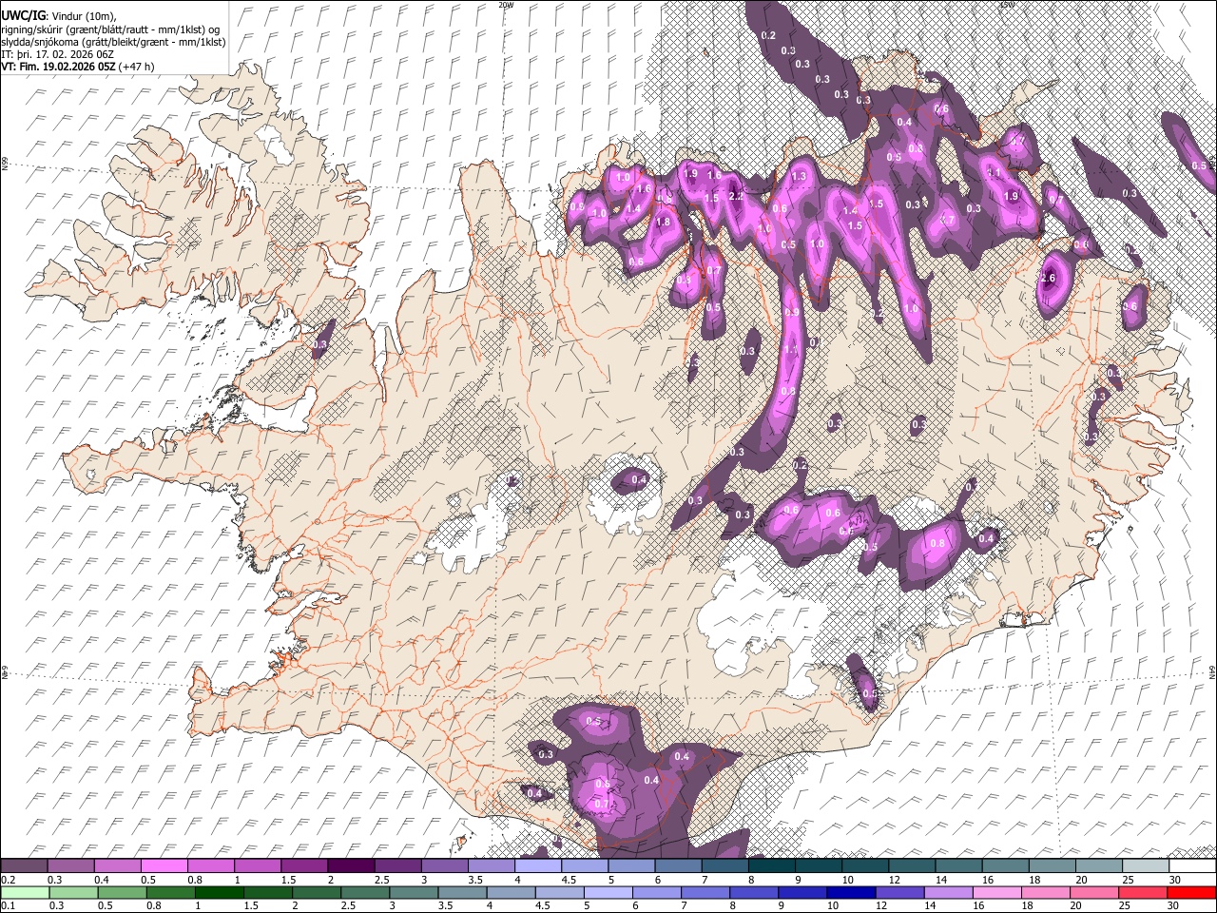The height and width of the screenshot is (913, 1217).
Task: Select the valid time "VT: Fim. 19.02.2026 05Z"
Action: pos(59,67)
